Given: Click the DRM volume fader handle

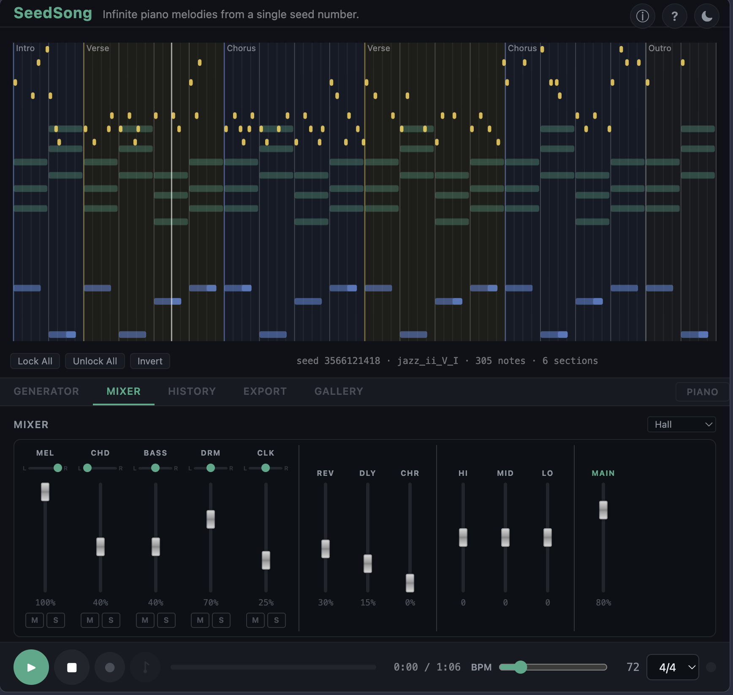Looking at the screenshot, I should point(211,519).
